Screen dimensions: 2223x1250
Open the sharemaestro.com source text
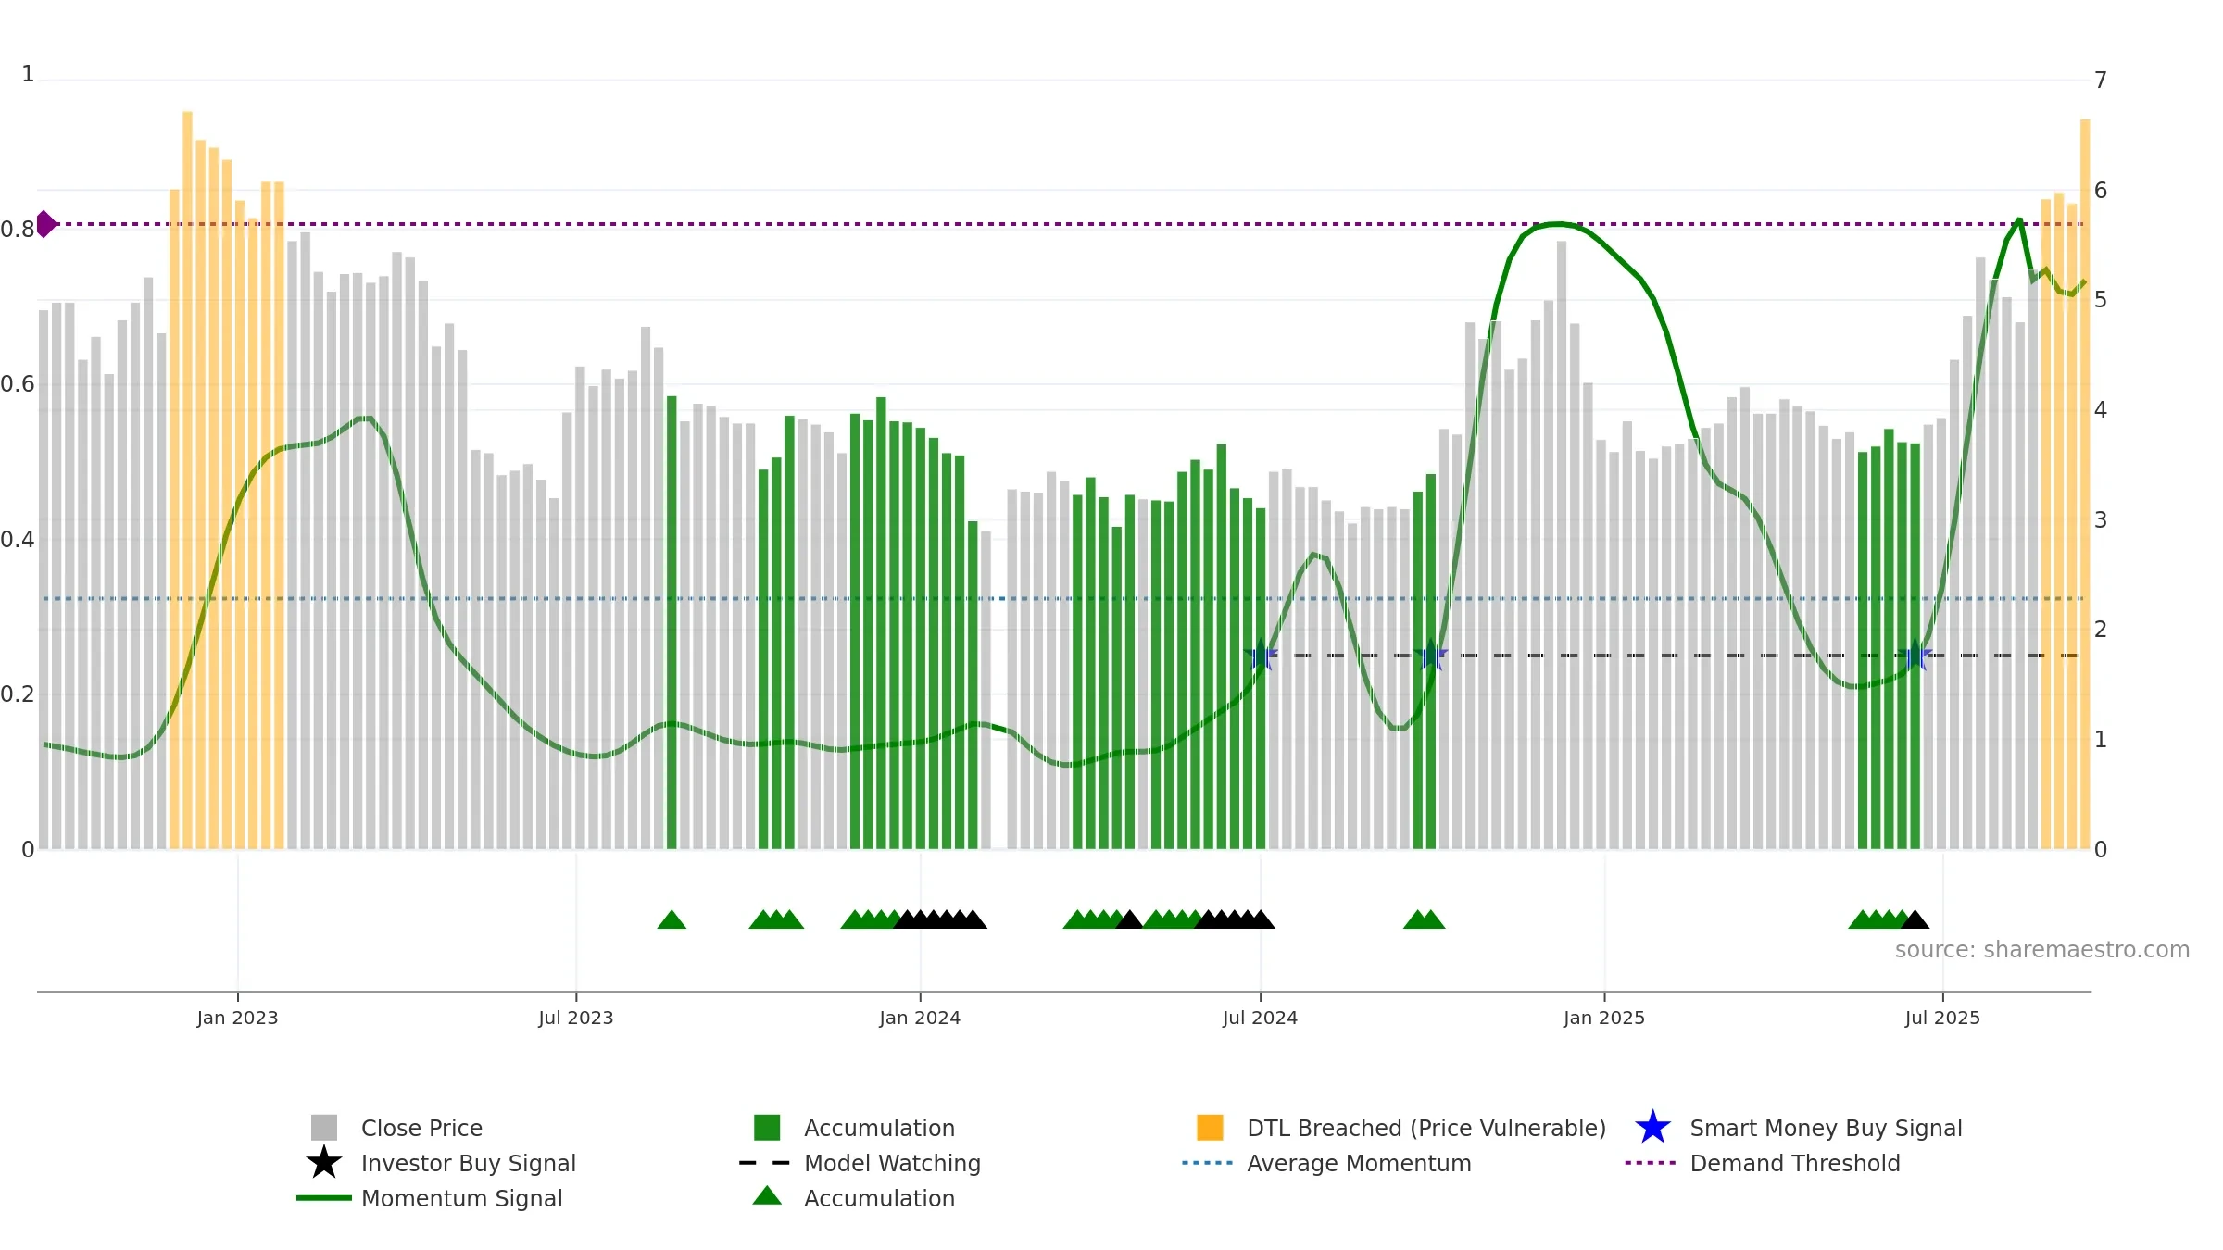(2042, 949)
